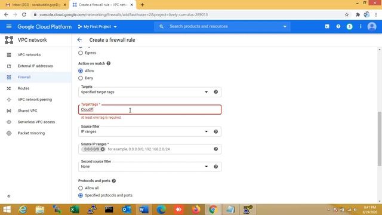Expand the Source filter dropdown
The image size is (382, 215).
(x=207, y=131)
